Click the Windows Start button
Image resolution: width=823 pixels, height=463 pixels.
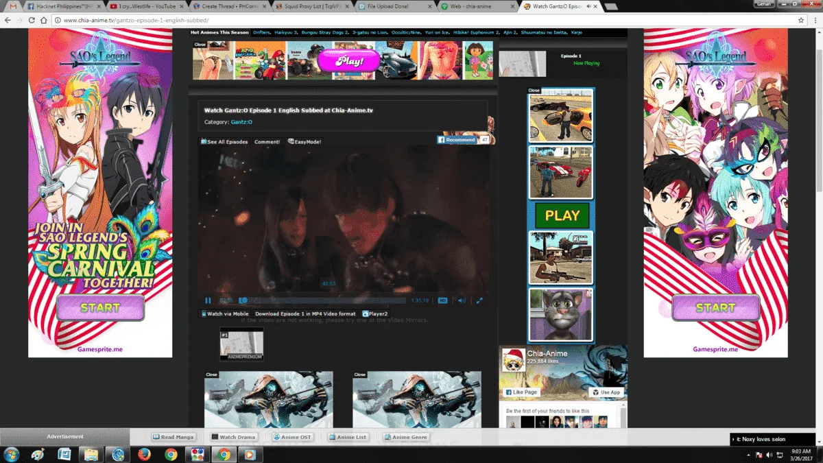[12, 454]
